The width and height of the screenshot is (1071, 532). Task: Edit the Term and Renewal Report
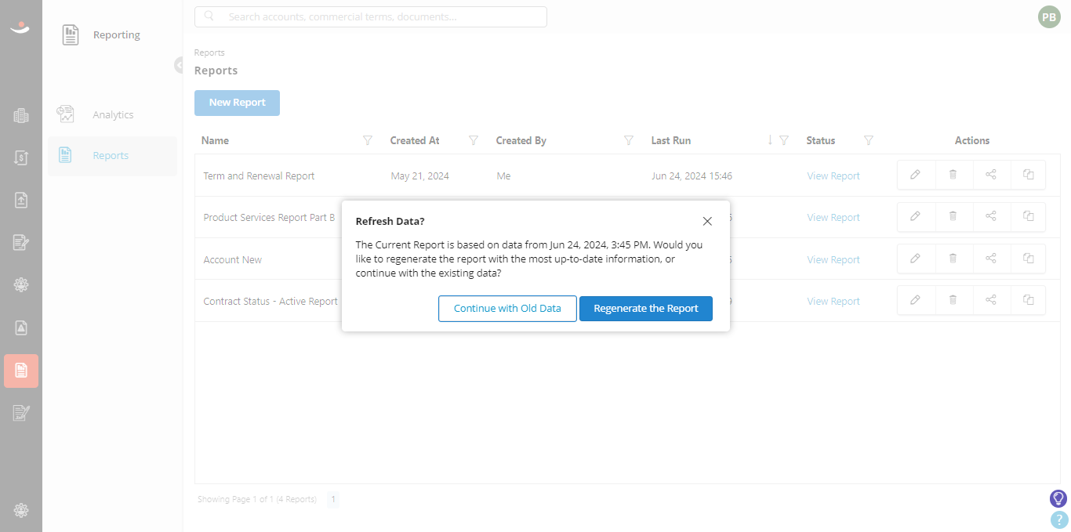tap(916, 175)
